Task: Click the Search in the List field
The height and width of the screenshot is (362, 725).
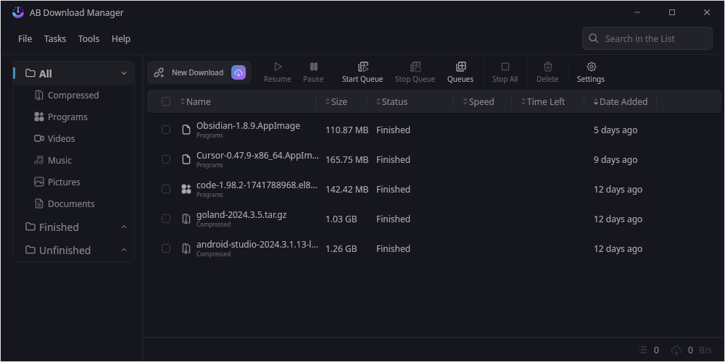Action: pos(647,38)
